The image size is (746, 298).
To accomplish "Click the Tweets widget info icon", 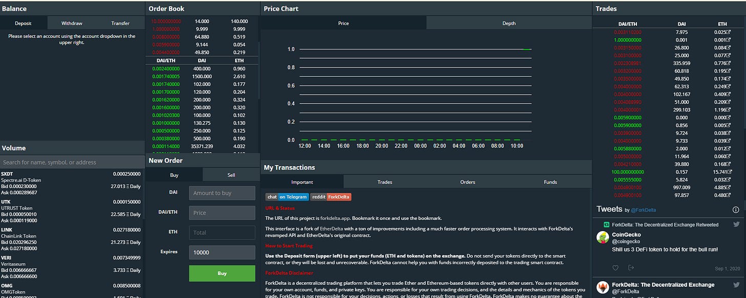I will click(736, 210).
